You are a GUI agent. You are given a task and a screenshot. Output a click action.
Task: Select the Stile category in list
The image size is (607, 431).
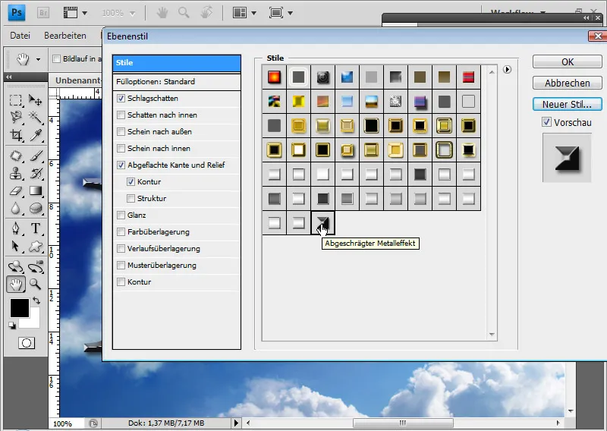pyautogui.click(x=177, y=63)
